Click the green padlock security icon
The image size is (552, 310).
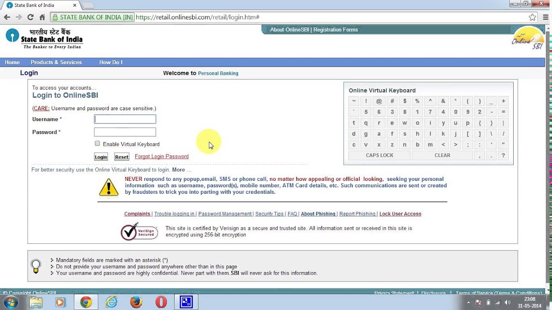[x=55, y=17]
